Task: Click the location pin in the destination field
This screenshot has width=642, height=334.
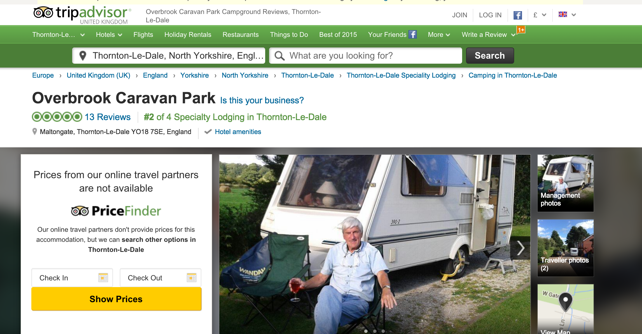Action: 83,56
